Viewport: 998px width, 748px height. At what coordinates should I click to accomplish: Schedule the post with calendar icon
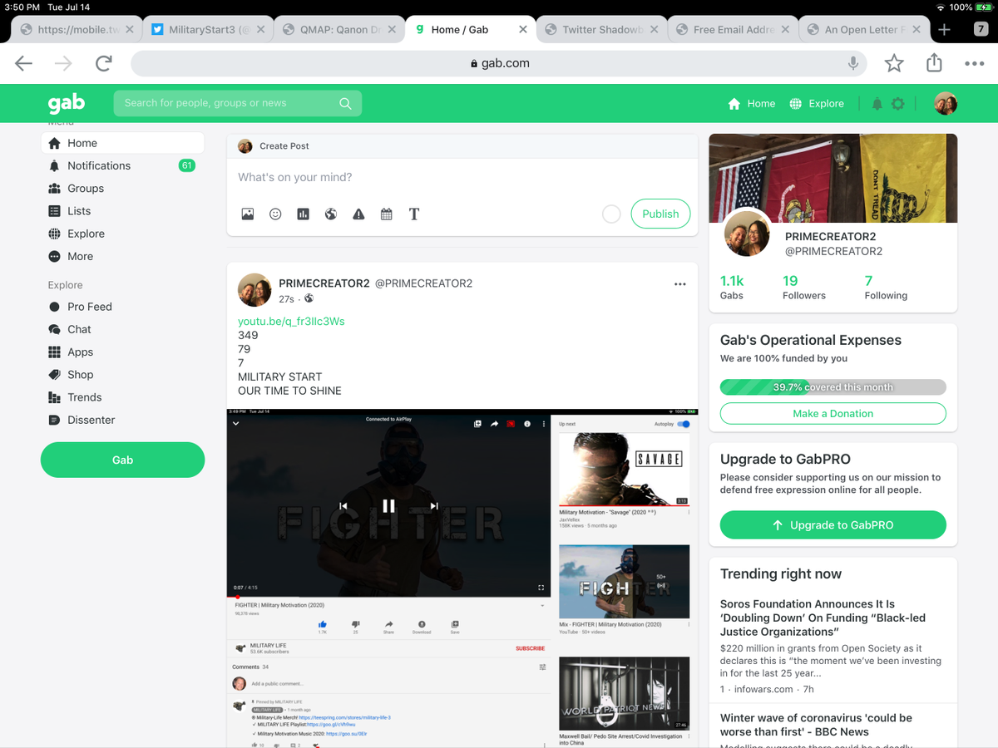coord(387,214)
